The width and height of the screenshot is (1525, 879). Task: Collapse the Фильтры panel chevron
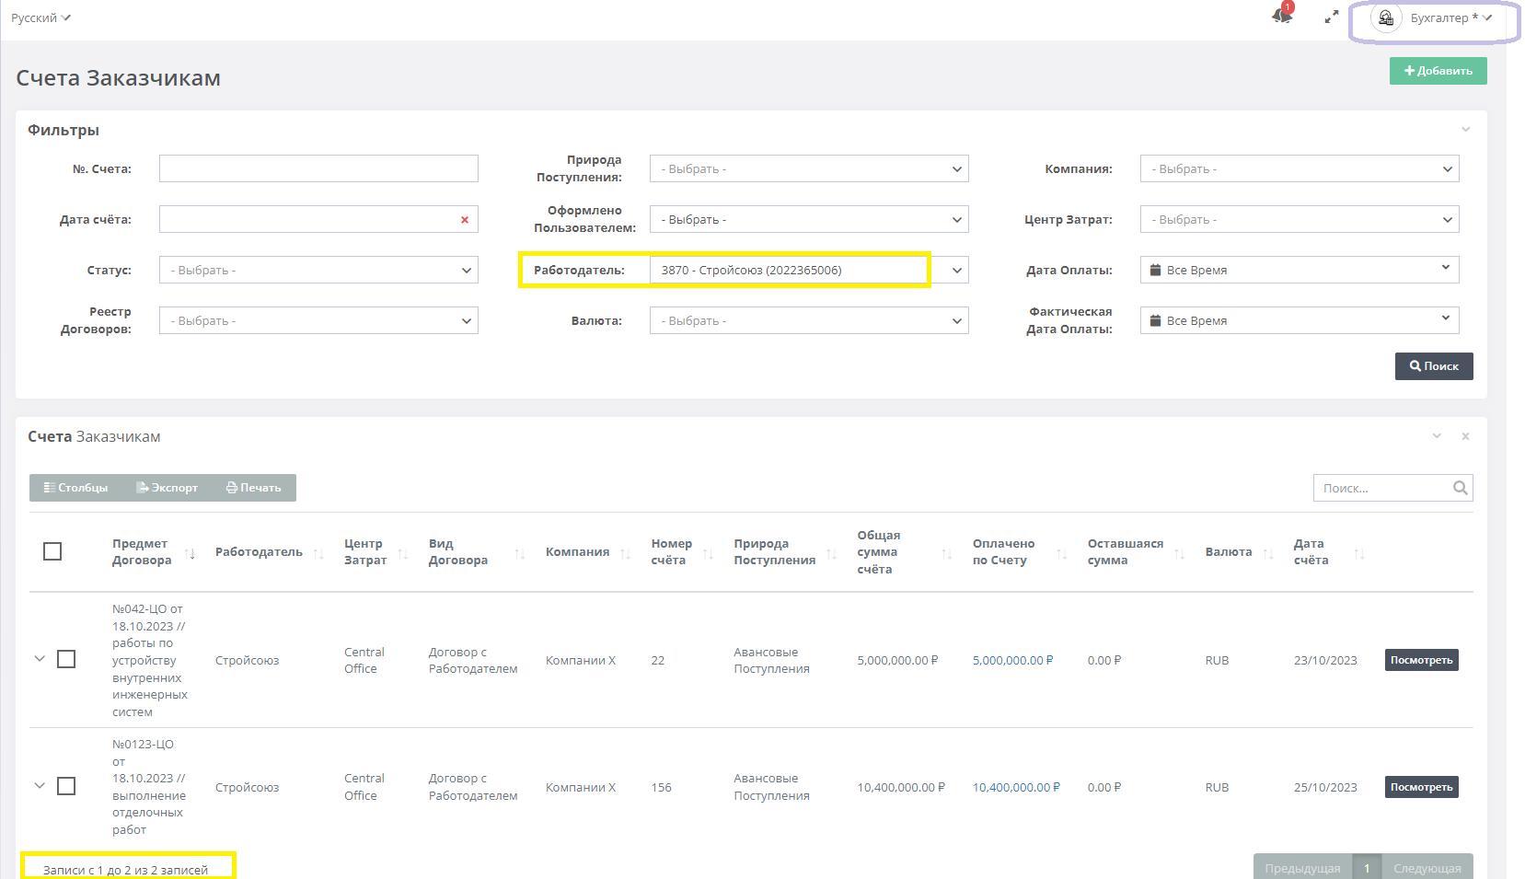coord(1466,130)
